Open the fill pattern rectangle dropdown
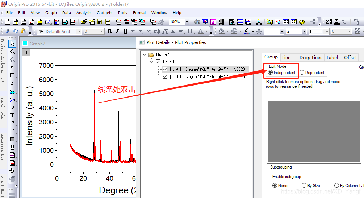This screenshot has width=364, height=198. click(x=327, y=32)
